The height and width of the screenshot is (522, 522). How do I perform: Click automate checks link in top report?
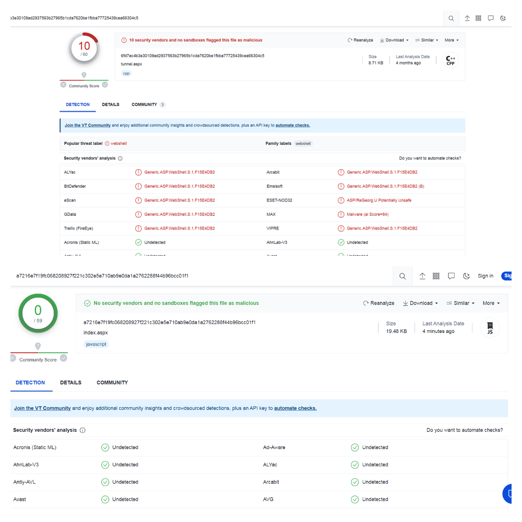pos(293,125)
